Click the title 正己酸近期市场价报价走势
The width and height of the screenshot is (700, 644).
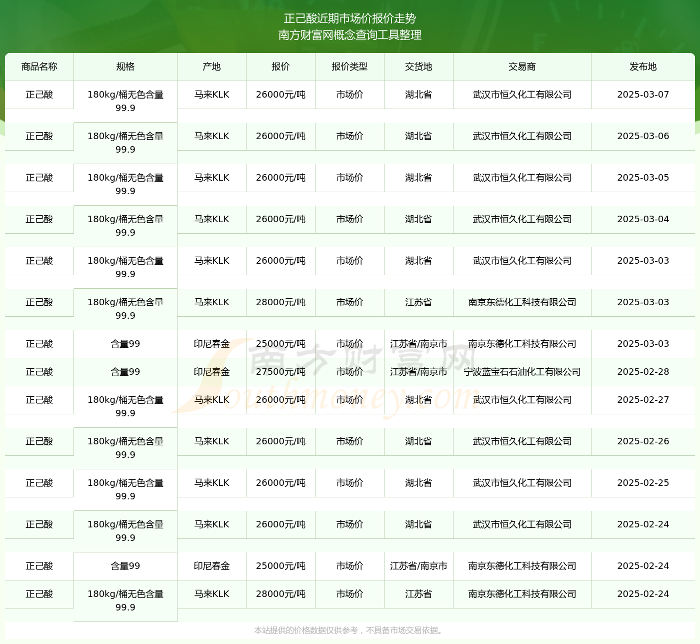click(x=349, y=19)
